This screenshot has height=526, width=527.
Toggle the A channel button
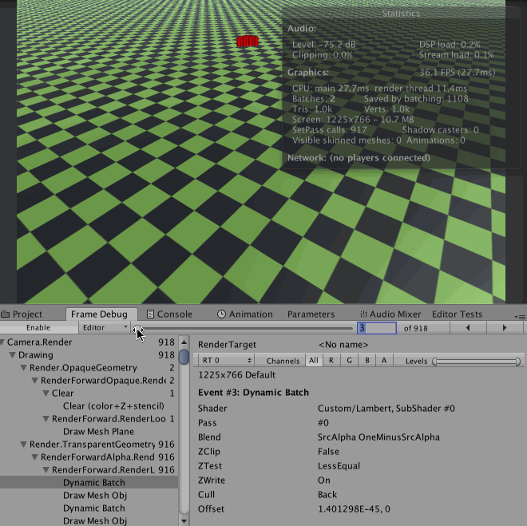coord(384,361)
